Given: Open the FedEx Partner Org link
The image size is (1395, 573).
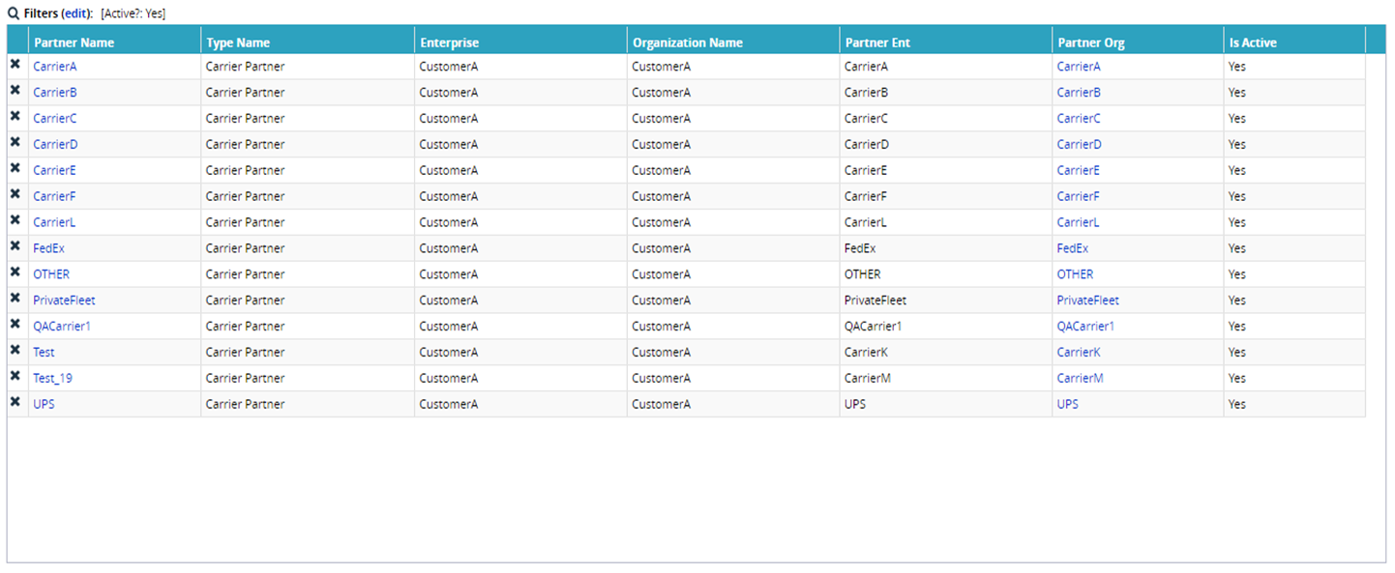Looking at the screenshot, I should (1072, 248).
